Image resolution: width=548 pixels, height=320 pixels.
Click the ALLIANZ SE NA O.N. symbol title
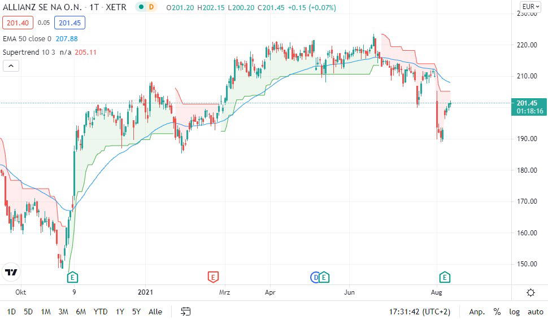tap(42, 7)
